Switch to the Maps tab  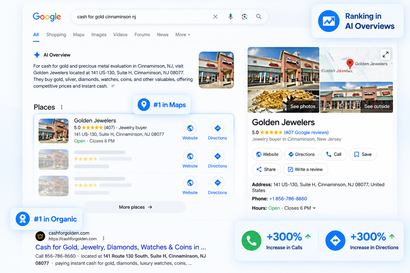pos(79,35)
